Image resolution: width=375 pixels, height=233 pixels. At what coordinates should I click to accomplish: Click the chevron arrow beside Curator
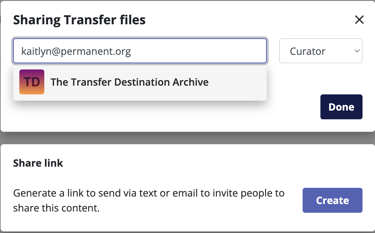357,51
